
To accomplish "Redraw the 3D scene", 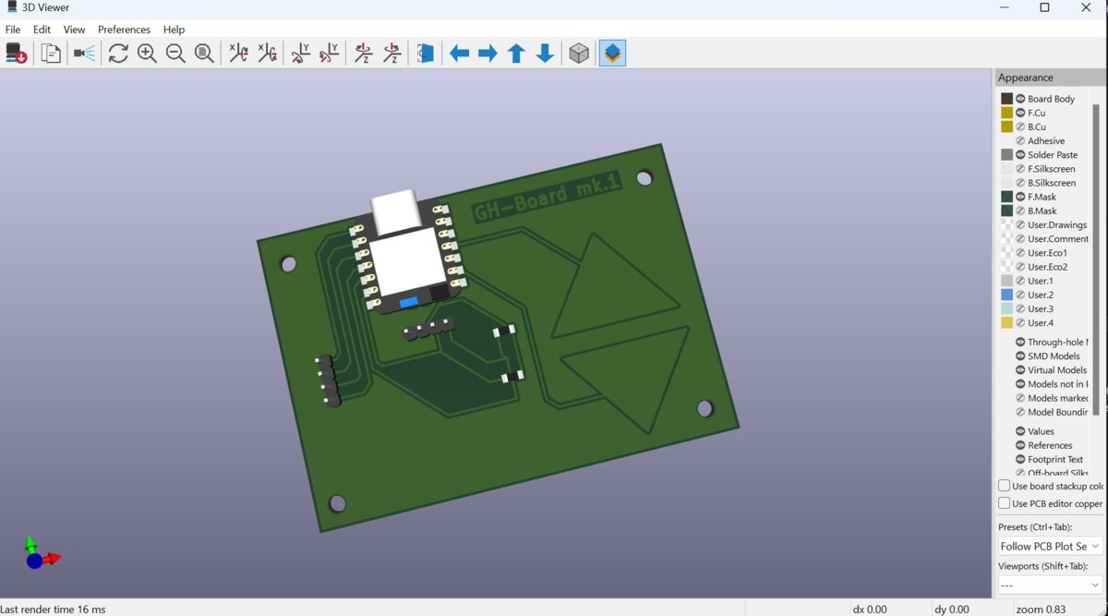I will (118, 53).
